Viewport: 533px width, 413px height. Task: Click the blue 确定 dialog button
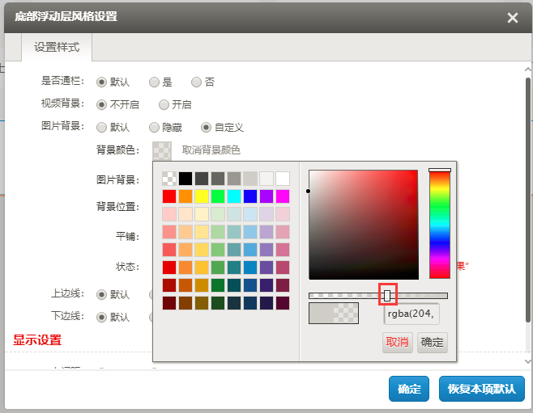coord(409,389)
